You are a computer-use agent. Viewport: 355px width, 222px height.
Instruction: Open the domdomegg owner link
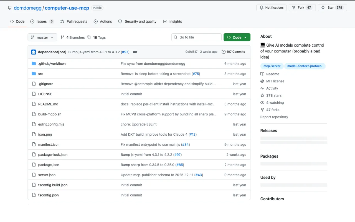point(27,8)
